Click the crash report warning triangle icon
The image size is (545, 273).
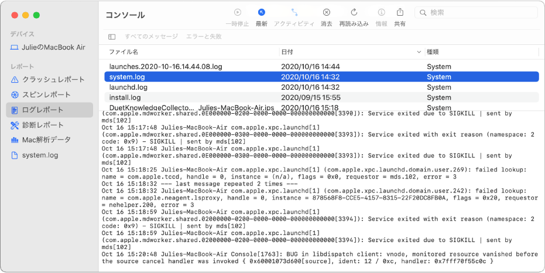tap(15, 80)
